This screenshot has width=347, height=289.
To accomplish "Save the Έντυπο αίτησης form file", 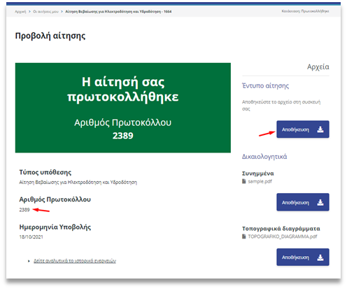I will coord(303,129).
